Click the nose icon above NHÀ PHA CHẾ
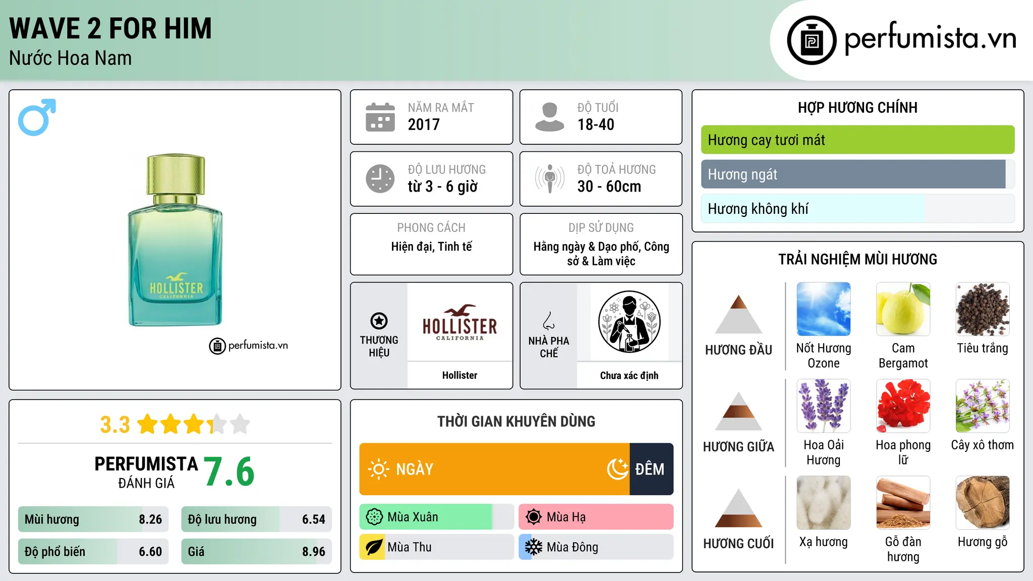 click(549, 321)
